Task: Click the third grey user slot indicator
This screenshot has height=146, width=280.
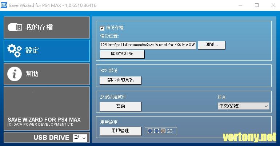Action: click(163, 131)
